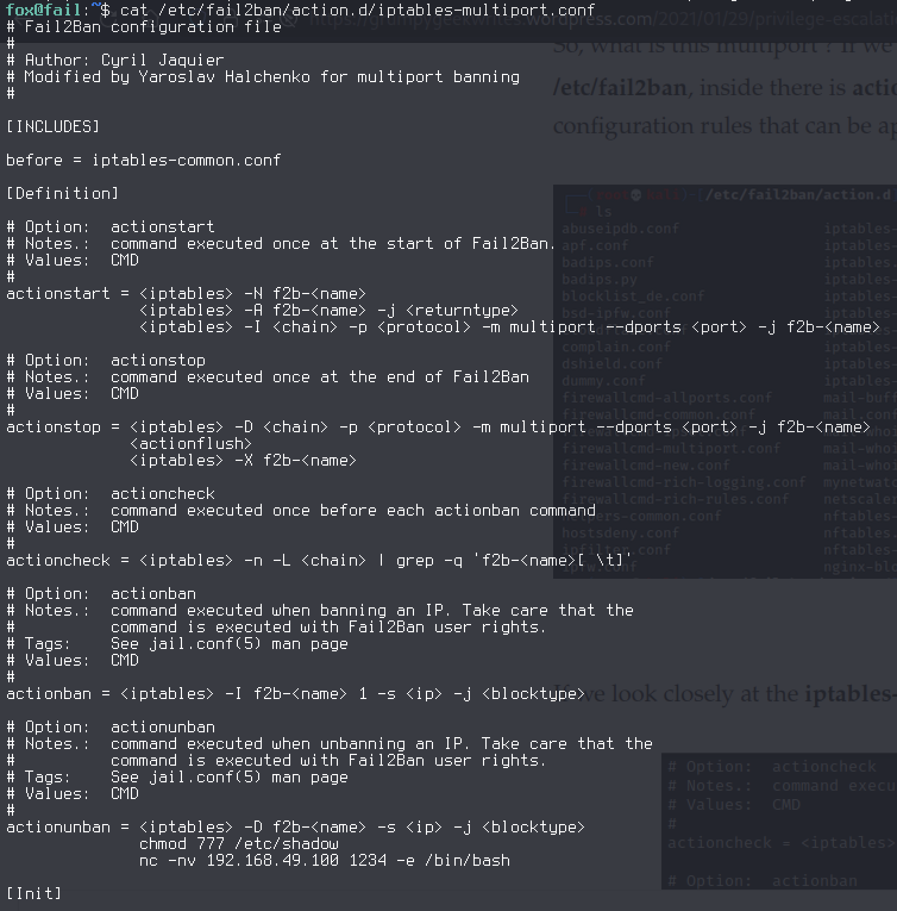Click the terminal's '# Option: actioncheck' comment

[x=111, y=494]
